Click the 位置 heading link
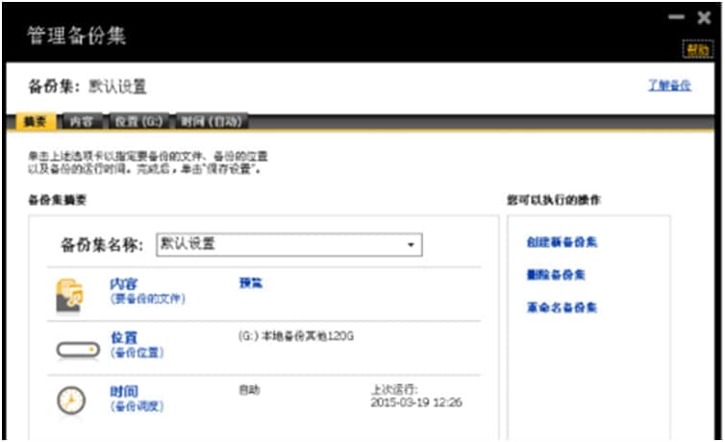725x442 pixels. coord(124,337)
